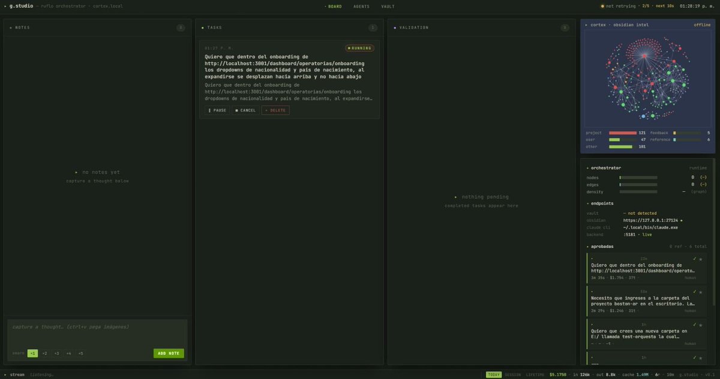This screenshot has width=720, height=379.
Task: Open obsidian endpoint https://127.0.0.1:27124
Action: 650,220
